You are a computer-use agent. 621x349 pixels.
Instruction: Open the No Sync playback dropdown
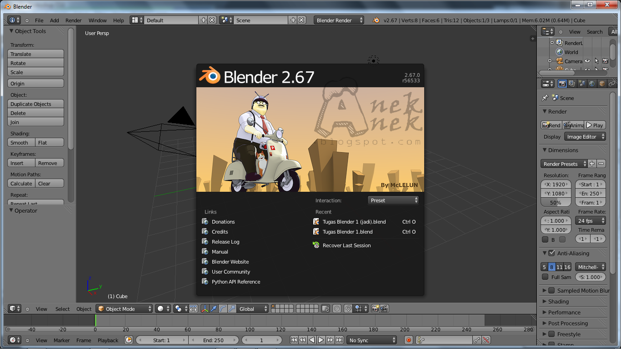(x=371, y=340)
